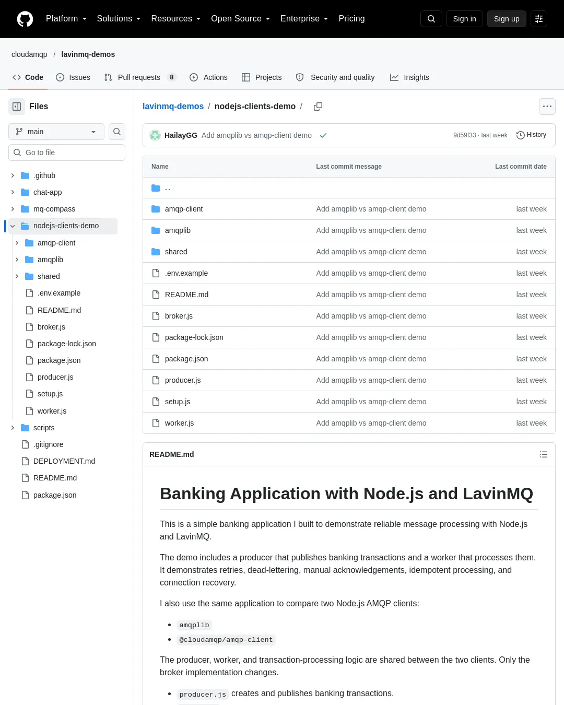The height and width of the screenshot is (705, 564).
Task: Click the folder icon of amqplib table row
Action: [156, 230]
